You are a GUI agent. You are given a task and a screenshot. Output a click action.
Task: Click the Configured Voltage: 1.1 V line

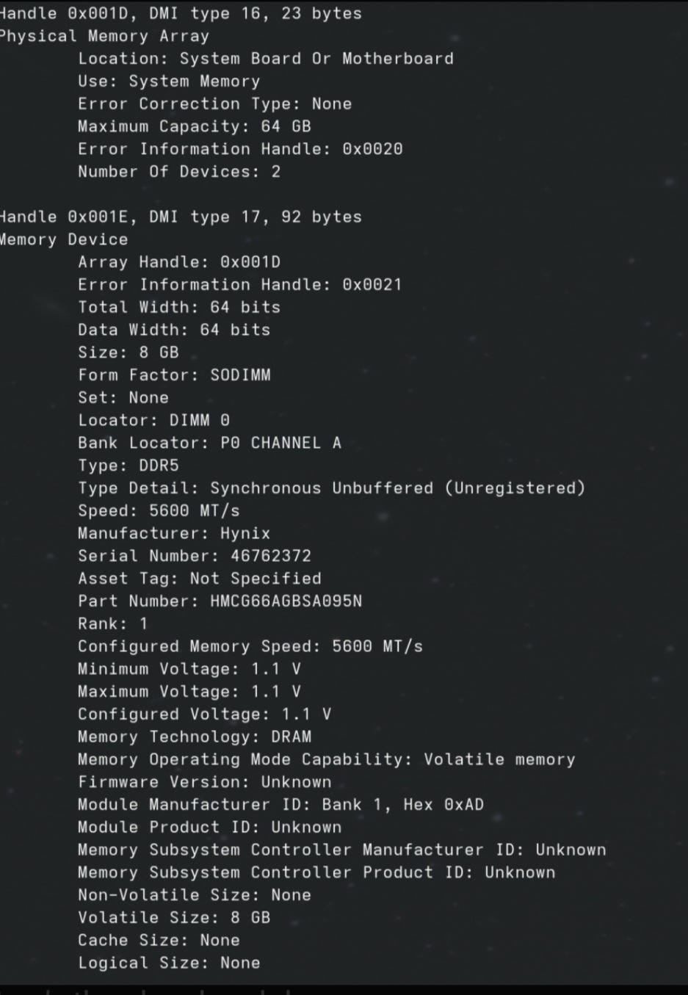[204, 714]
